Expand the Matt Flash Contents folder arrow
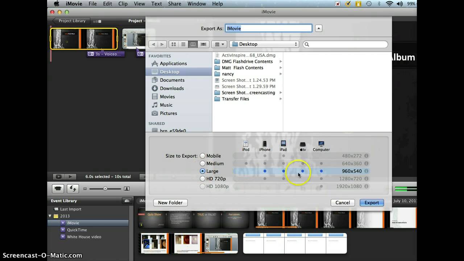This screenshot has width=464, height=261. (x=281, y=68)
